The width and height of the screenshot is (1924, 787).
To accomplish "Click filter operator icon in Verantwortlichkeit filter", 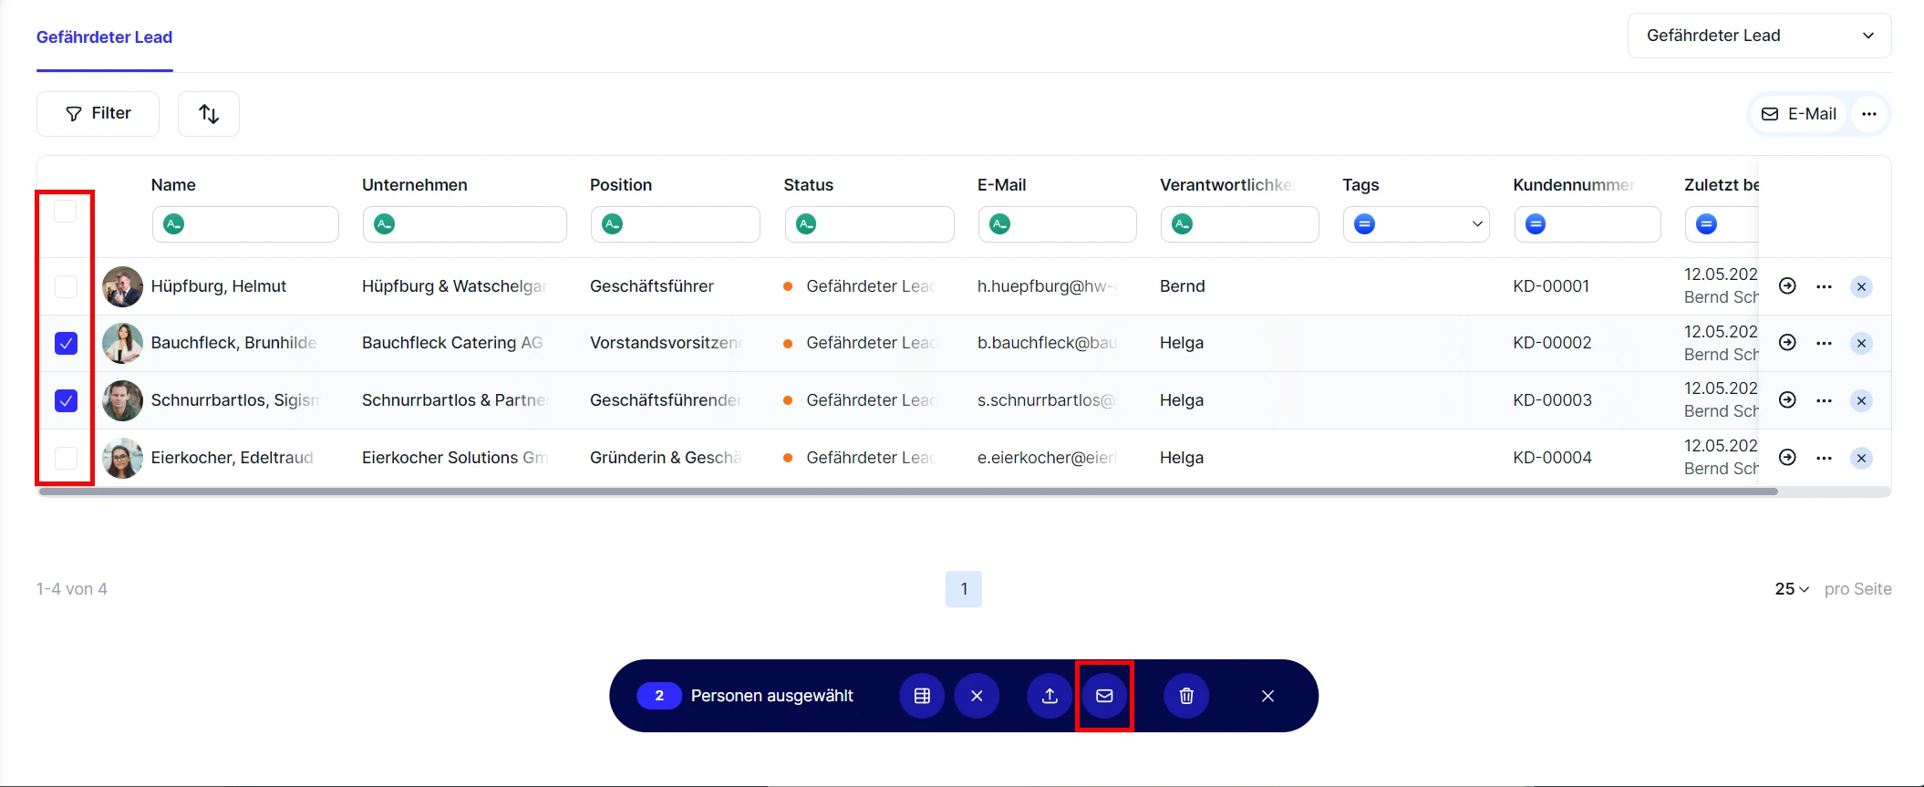I will click(1183, 224).
